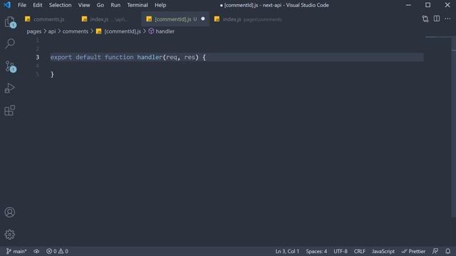Open changes compare icon in editor toolbar

click(425, 19)
